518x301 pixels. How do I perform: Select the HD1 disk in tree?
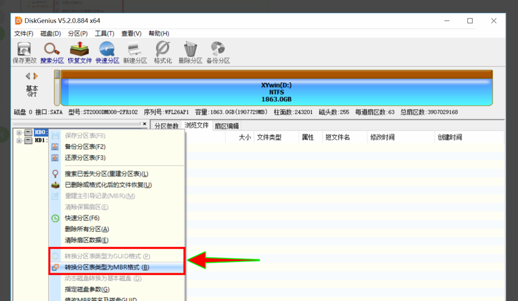coord(41,140)
